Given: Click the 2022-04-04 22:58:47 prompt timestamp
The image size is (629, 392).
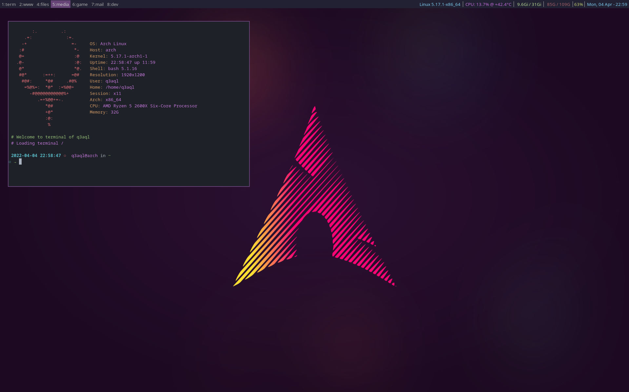Looking at the screenshot, I should [x=36, y=155].
